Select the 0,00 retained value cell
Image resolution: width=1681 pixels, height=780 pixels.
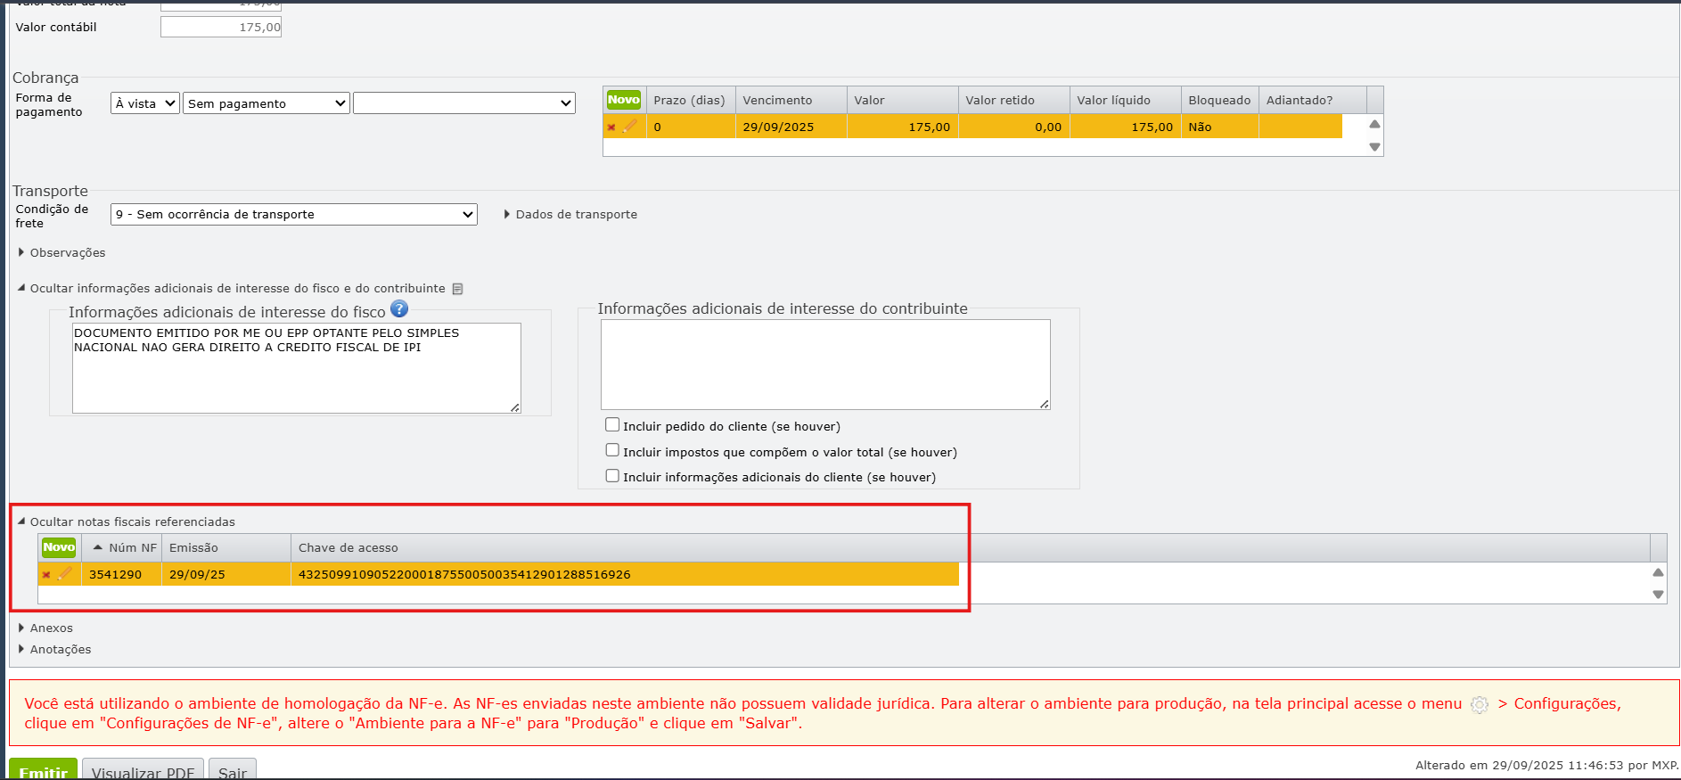[1014, 127]
